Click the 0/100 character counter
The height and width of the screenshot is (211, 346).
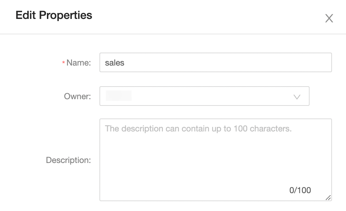(x=300, y=190)
